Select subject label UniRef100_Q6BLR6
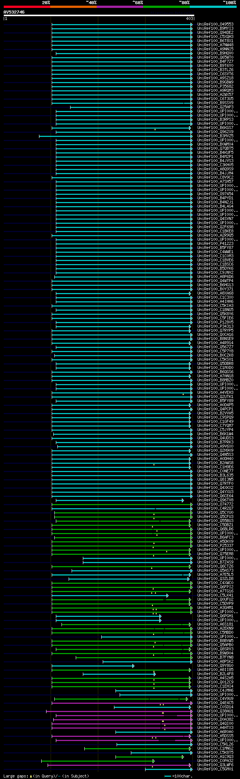 tap(216, 529)
